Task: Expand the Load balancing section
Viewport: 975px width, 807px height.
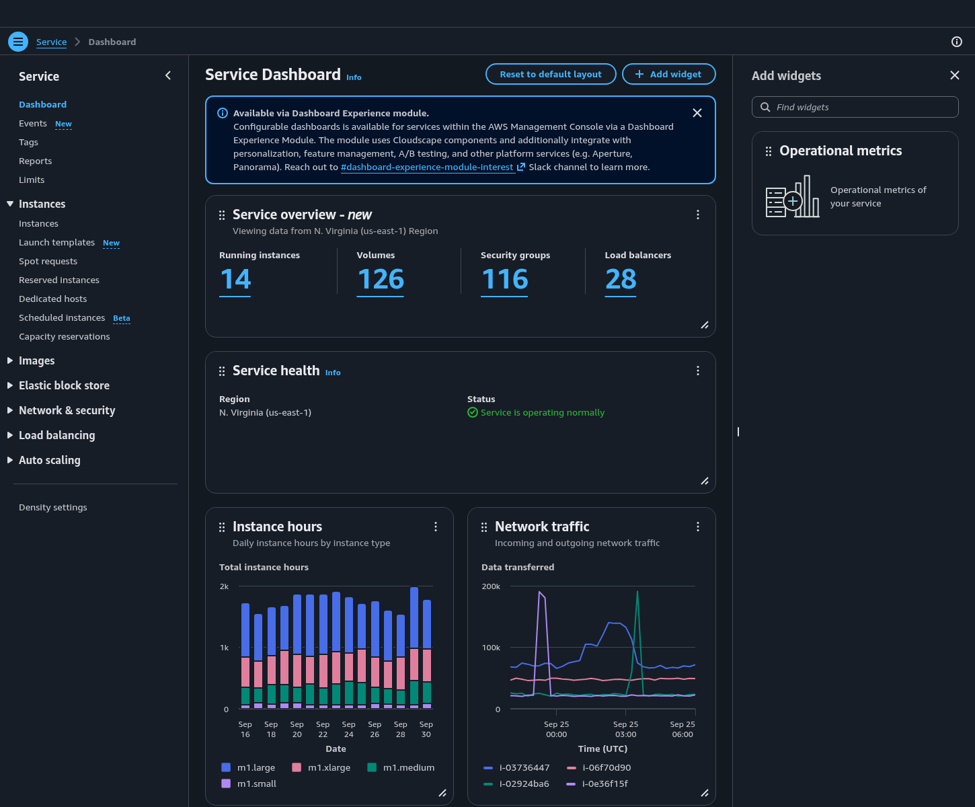Action: coord(10,435)
